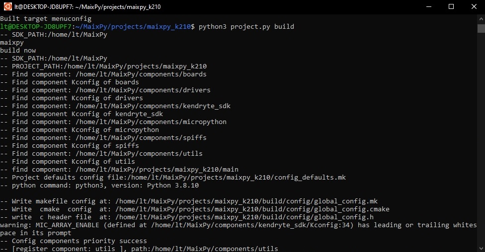Close the terminal window
The width and height of the screenshot is (485, 252).
coord(474,6)
